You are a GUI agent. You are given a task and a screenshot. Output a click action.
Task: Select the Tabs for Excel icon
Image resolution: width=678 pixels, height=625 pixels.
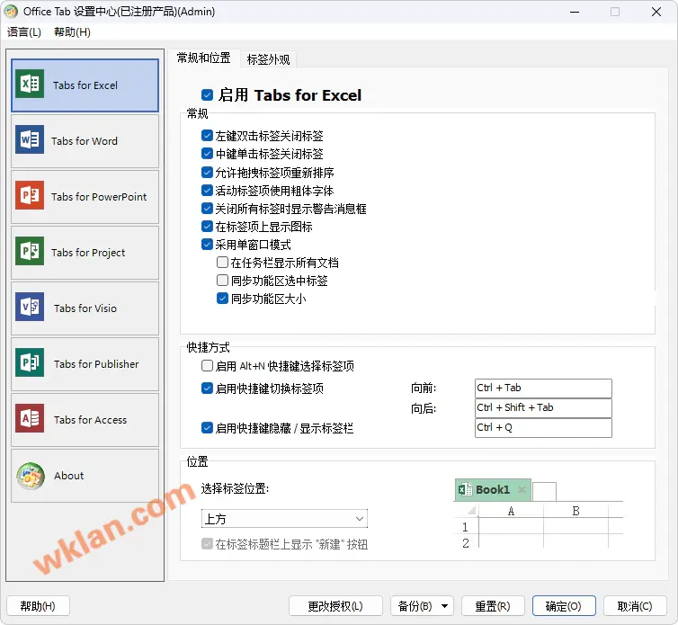(30, 84)
